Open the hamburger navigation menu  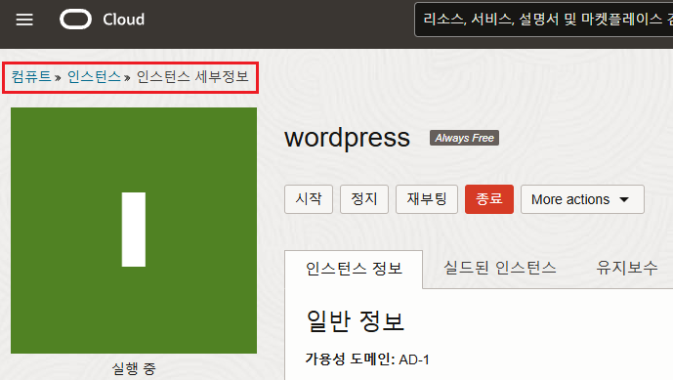24,20
